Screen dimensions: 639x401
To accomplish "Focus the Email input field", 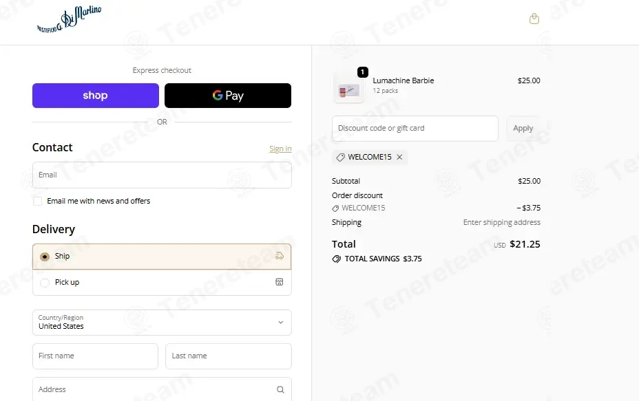I will coord(162,175).
